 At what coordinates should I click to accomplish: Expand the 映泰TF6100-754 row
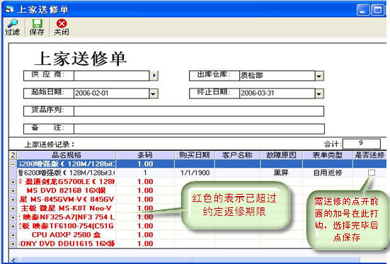coord(13,226)
